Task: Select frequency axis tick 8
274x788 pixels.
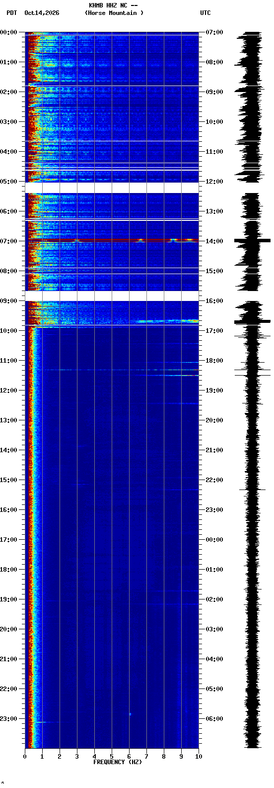Action: 164,757
